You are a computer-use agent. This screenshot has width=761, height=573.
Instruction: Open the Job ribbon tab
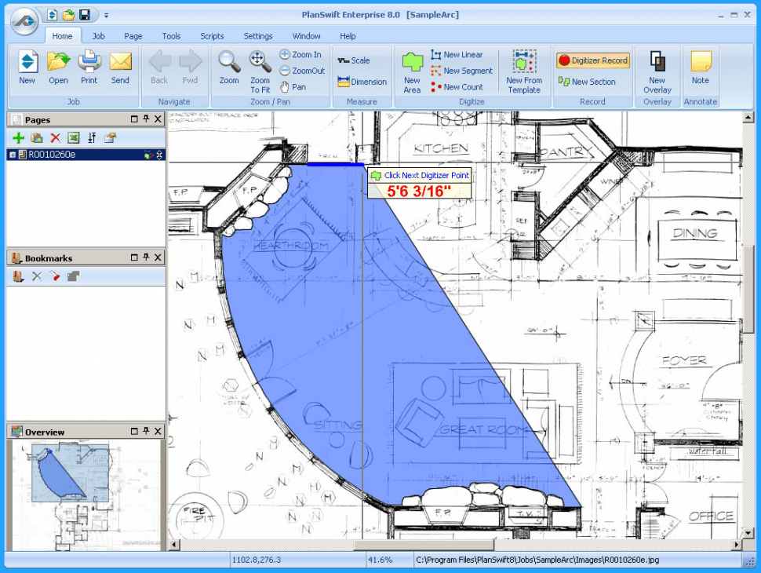pyautogui.click(x=99, y=36)
